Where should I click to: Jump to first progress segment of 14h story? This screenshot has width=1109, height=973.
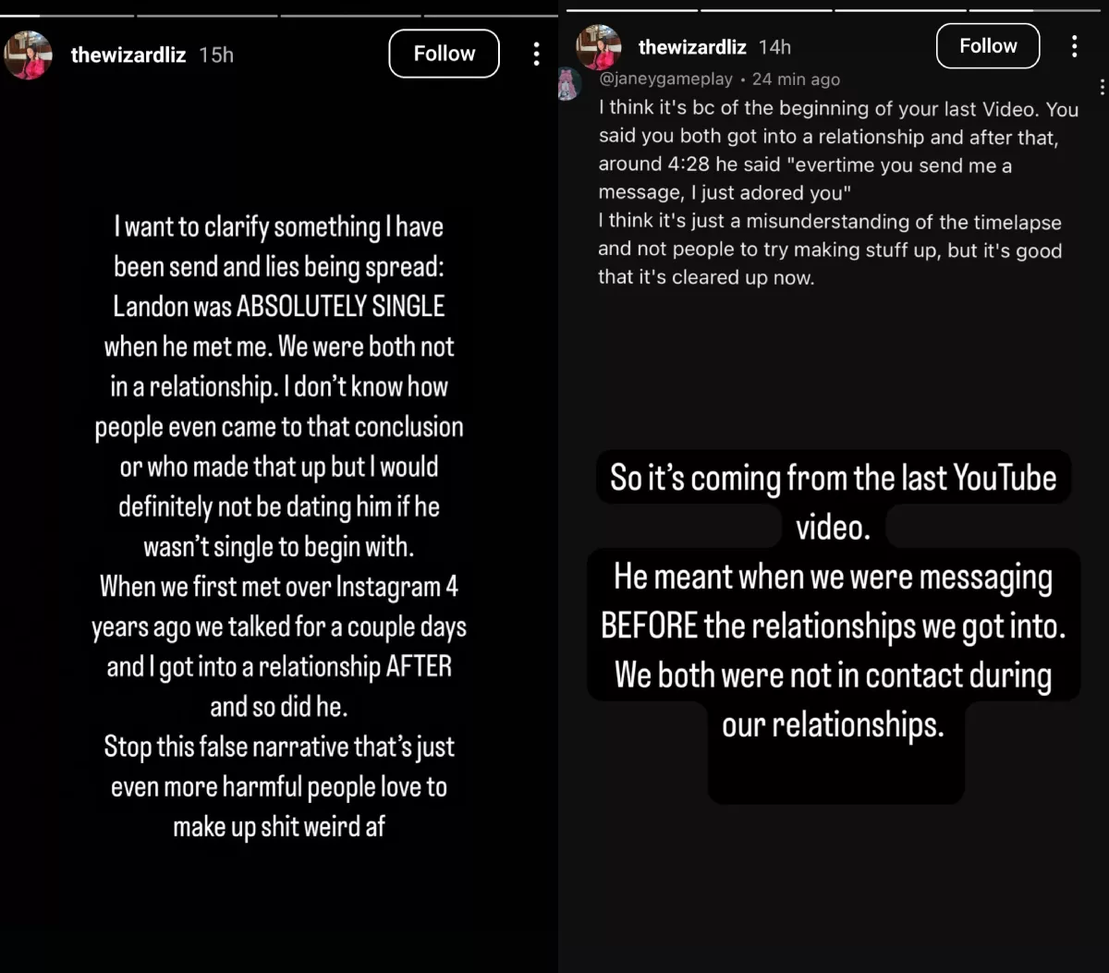[x=631, y=10]
